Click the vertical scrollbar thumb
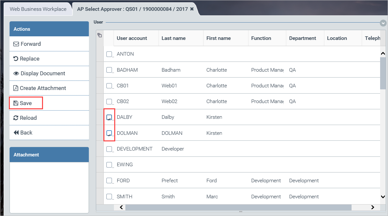Image resolution: width=388 pixels, height=216 pixels. pos(383,73)
